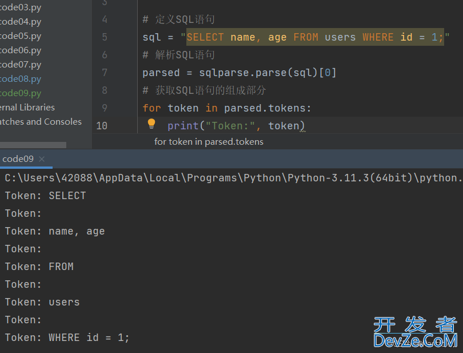
Task: Click line number 9 in gutter
Action: tap(105, 108)
